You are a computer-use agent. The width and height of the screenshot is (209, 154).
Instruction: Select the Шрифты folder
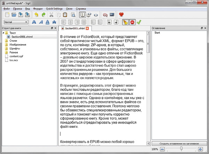[15, 48]
